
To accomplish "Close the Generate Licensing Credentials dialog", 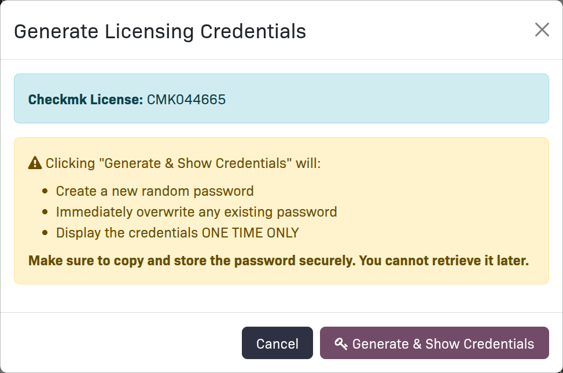I will click(x=542, y=30).
